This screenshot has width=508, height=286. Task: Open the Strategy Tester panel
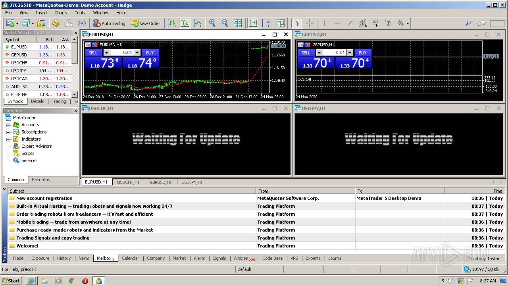pos(484,259)
